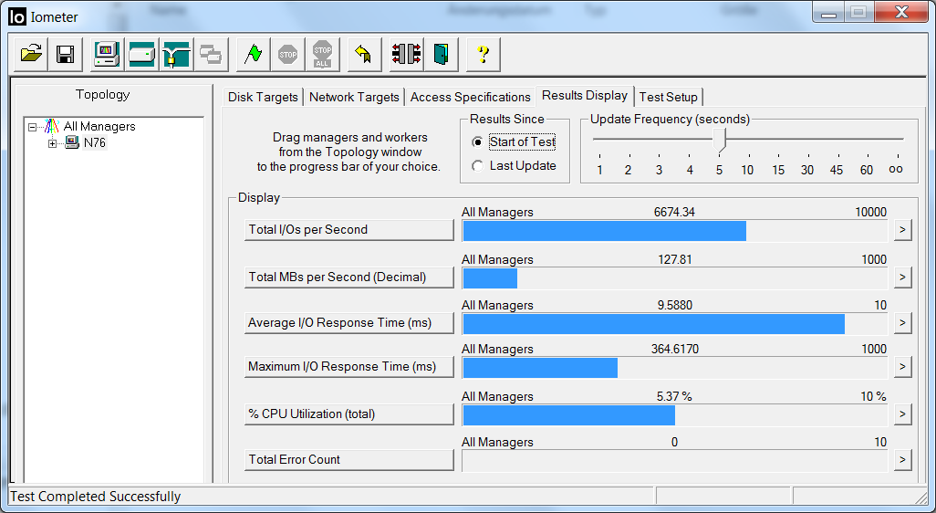Switch to Disk Targets tab

click(263, 97)
